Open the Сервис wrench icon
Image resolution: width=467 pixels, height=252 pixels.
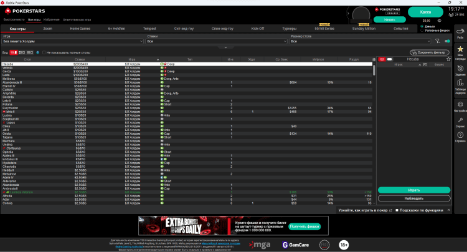coord(460,120)
